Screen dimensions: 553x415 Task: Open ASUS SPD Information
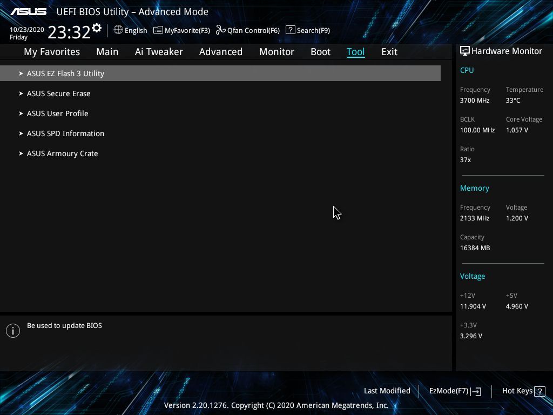coord(65,133)
